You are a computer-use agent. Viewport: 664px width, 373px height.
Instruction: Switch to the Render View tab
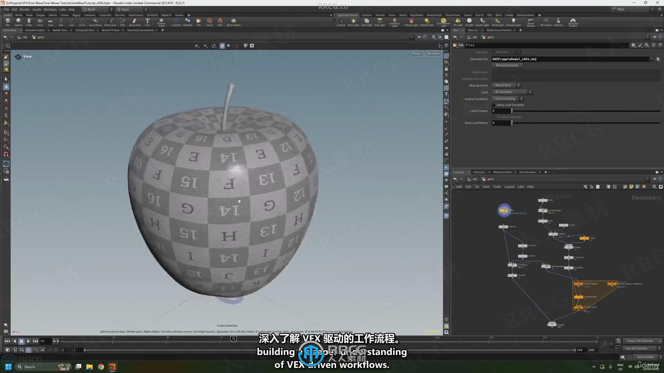60,30
